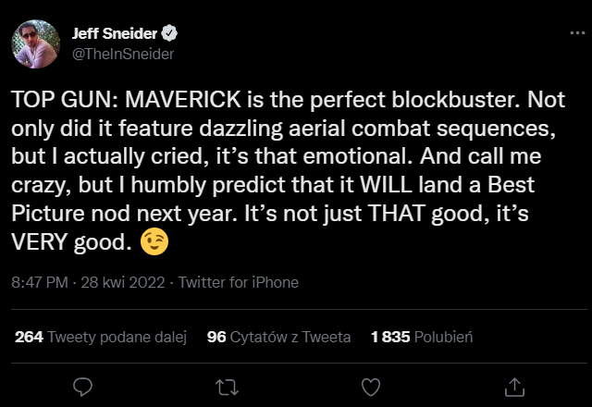Click the verified badge beside Jeff Sneider
This screenshot has width=592, height=407.
(x=170, y=34)
